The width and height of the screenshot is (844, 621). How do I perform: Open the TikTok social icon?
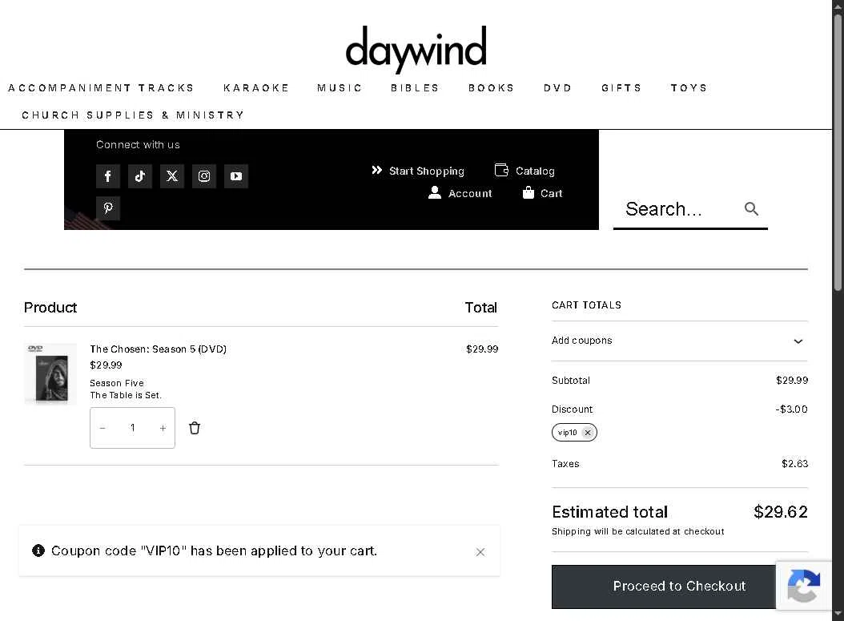click(140, 176)
